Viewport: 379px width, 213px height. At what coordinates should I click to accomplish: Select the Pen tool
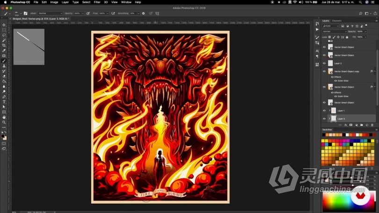tap(4, 97)
